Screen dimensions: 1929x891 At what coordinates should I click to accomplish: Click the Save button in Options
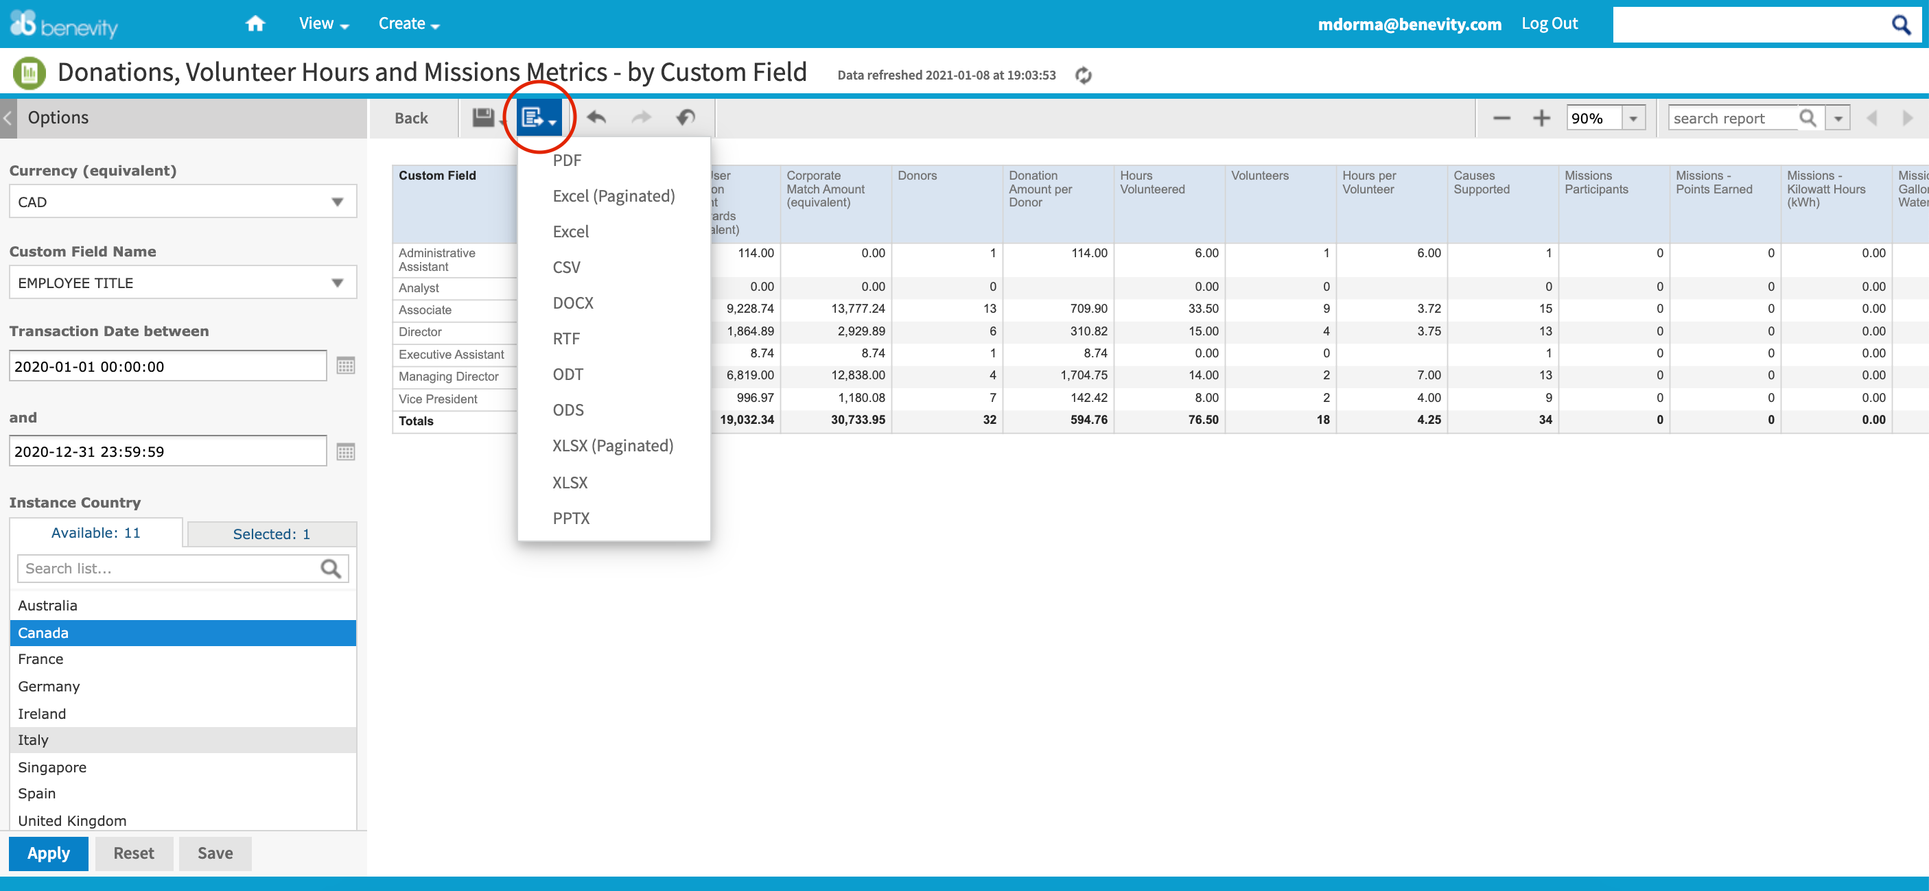tap(215, 853)
